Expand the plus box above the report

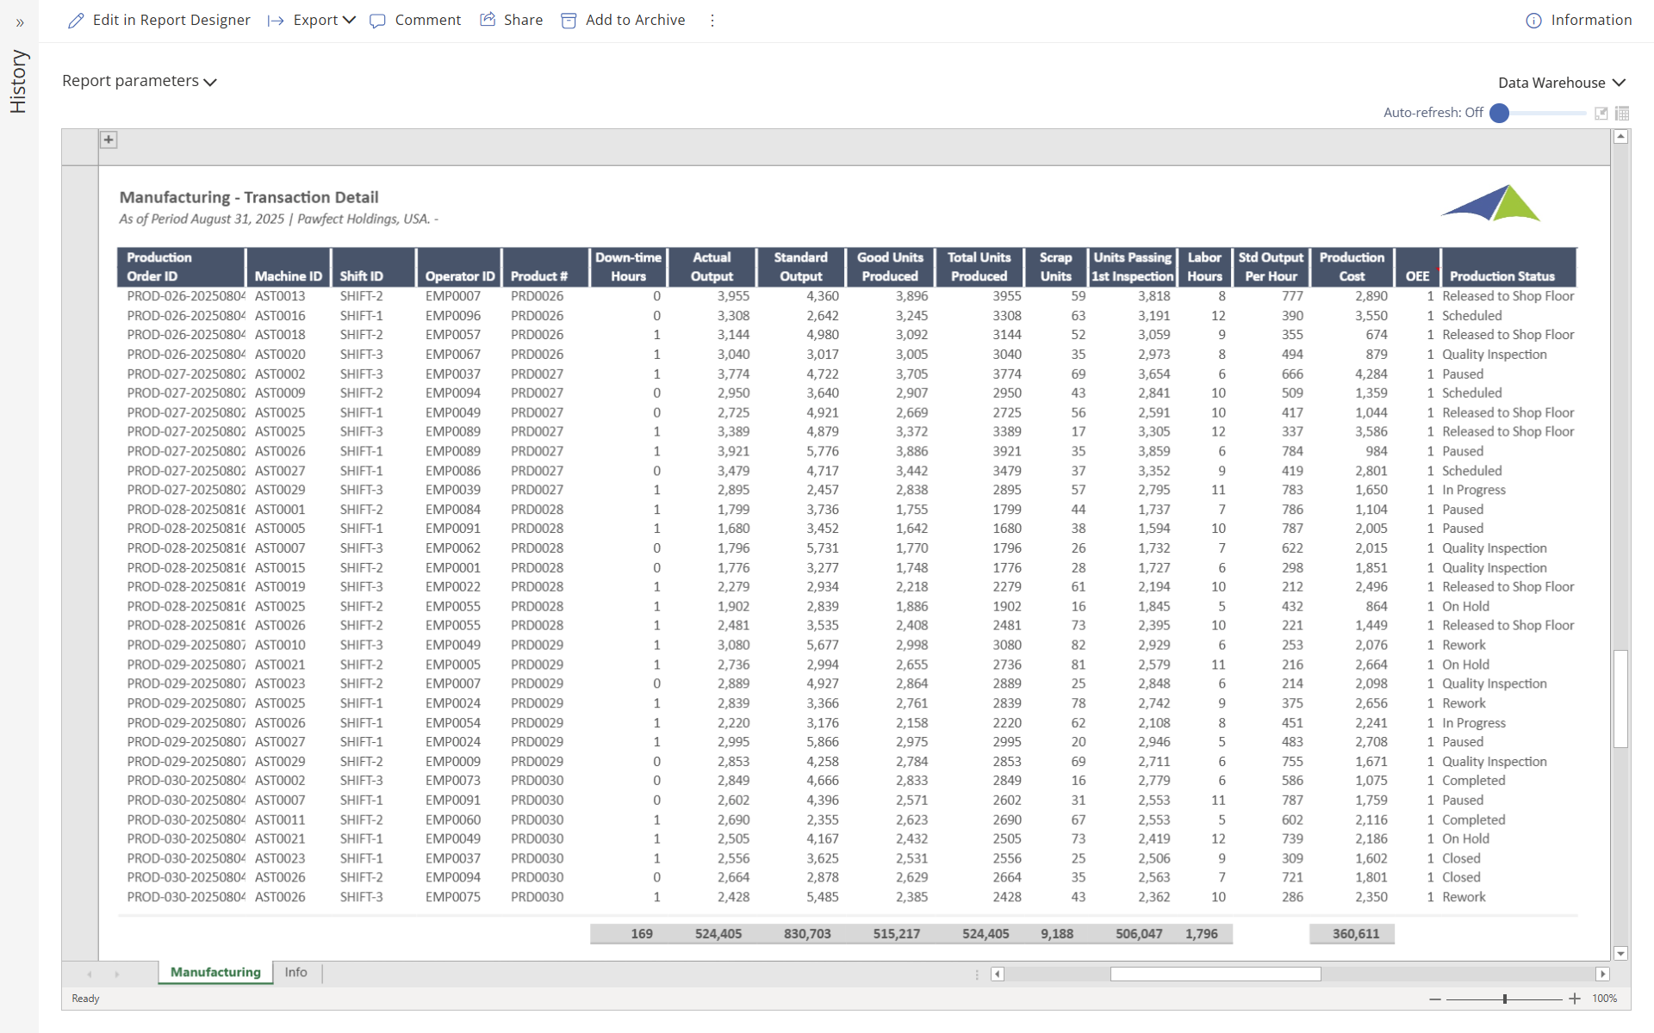click(109, 139)
